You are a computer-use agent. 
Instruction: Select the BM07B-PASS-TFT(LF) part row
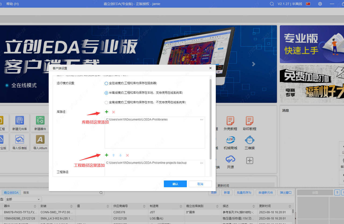pyautogui.click(x=146, y=212)
